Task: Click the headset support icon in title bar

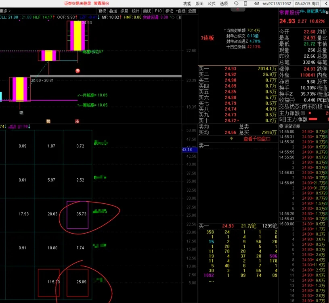Action: pos(237,4)
